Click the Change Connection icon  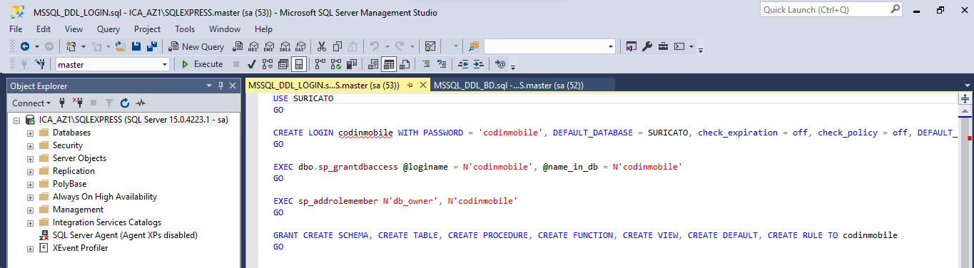tap(40, 64)
